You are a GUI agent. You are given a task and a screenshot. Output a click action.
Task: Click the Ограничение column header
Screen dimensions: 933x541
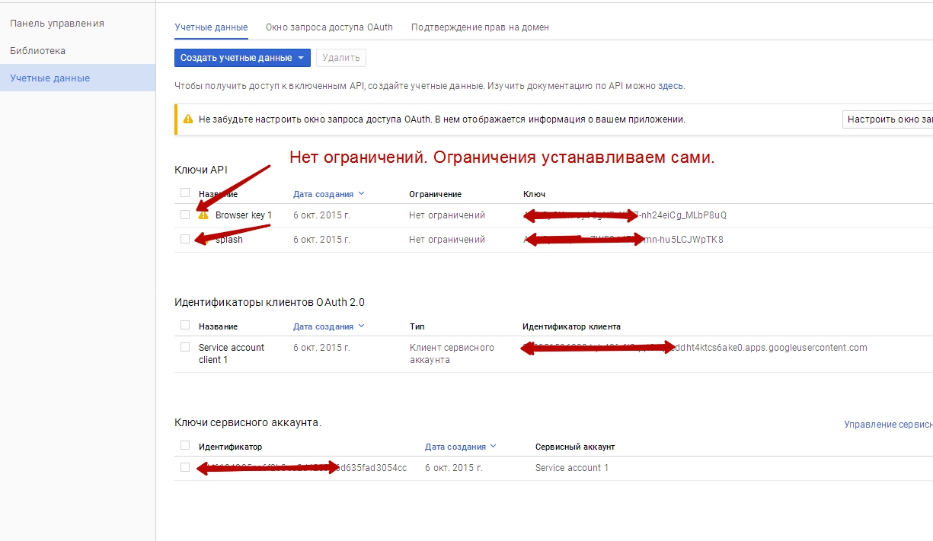(435, 194)
